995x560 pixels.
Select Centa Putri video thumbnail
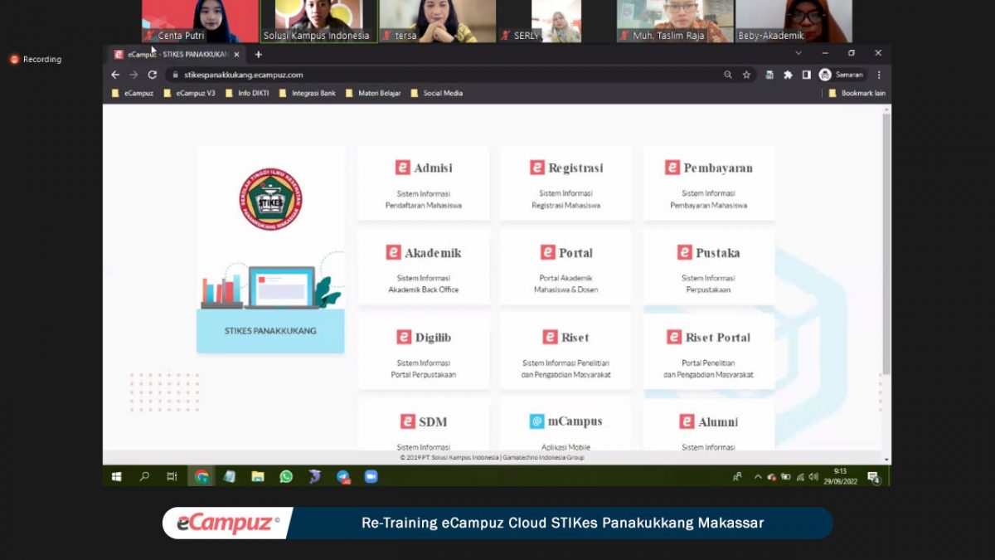[201, 21]
